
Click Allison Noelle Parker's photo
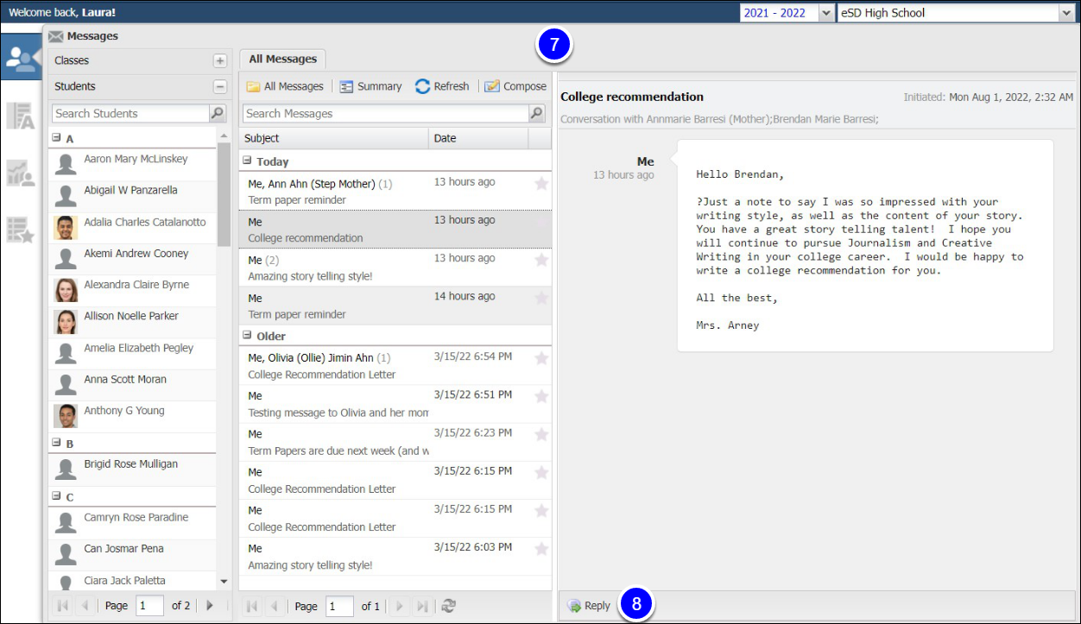point(66,322)
